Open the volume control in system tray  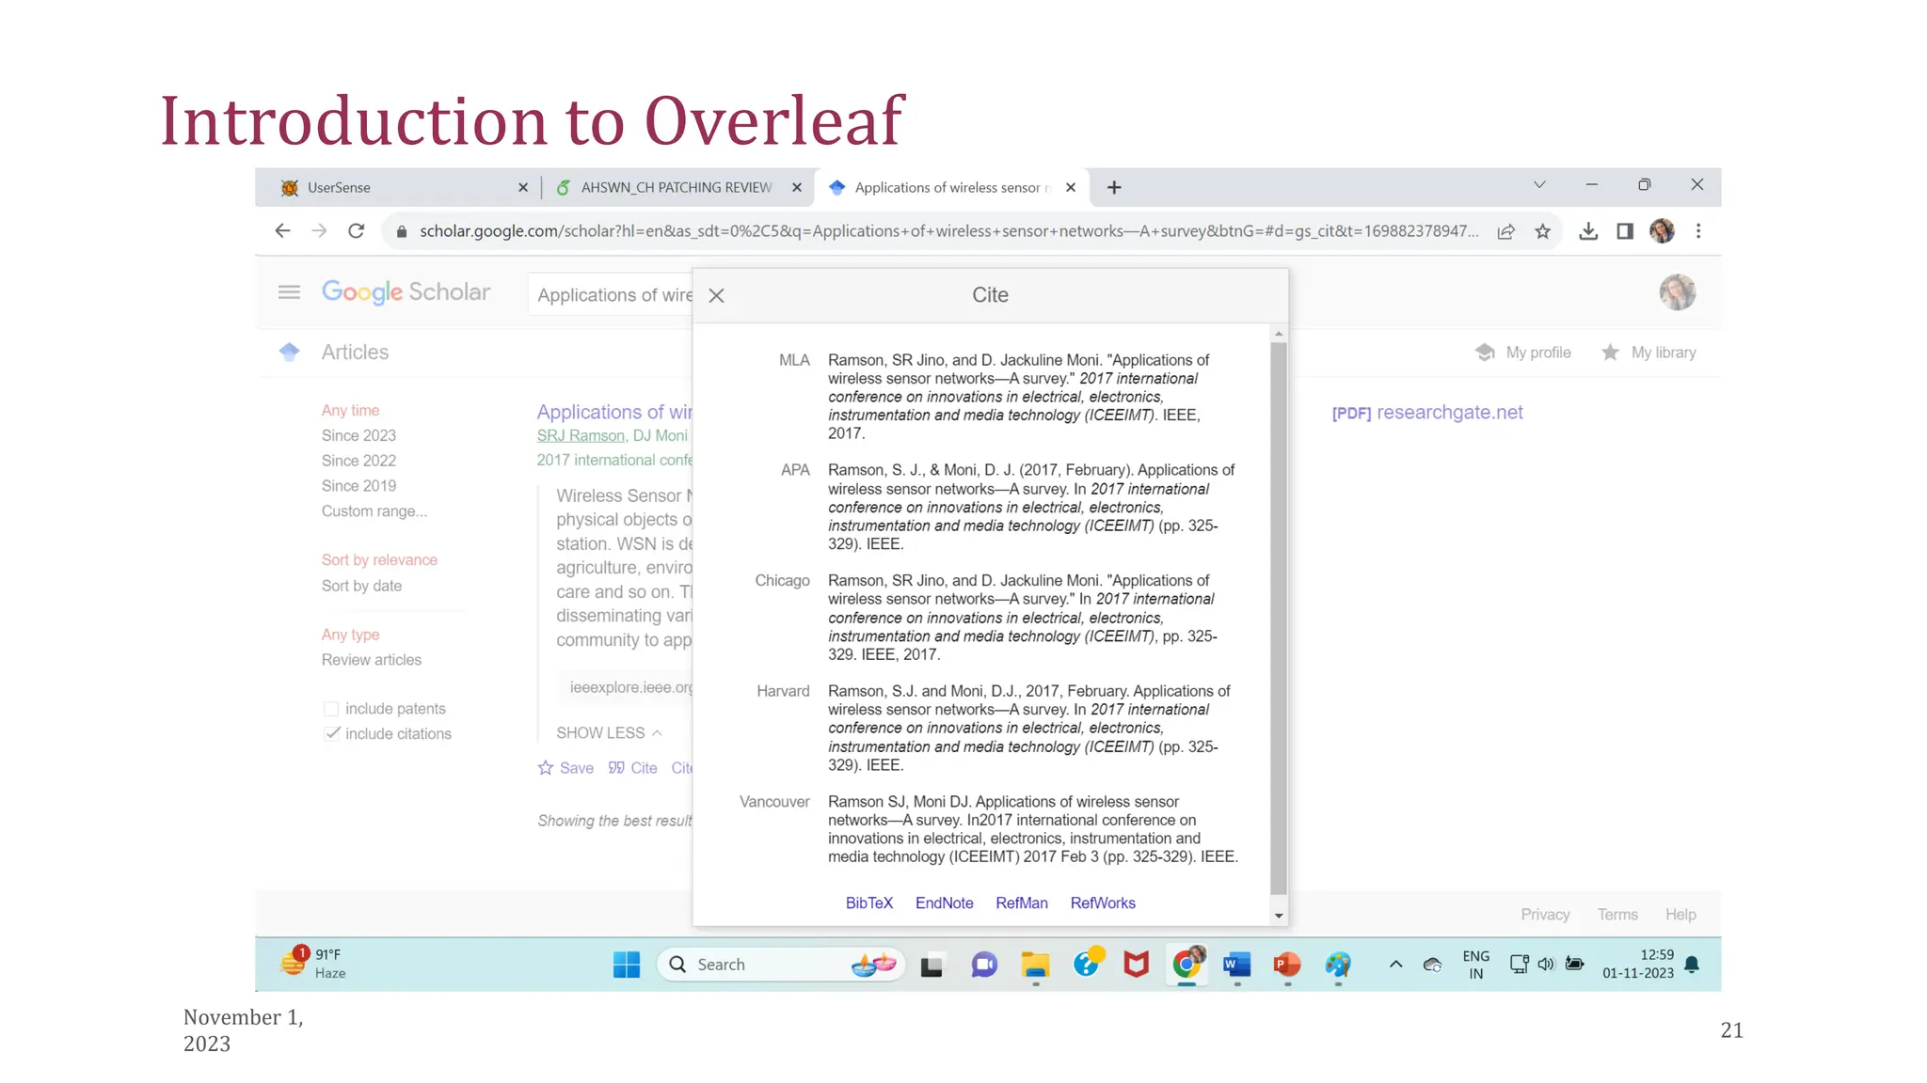coord(1546,965)
